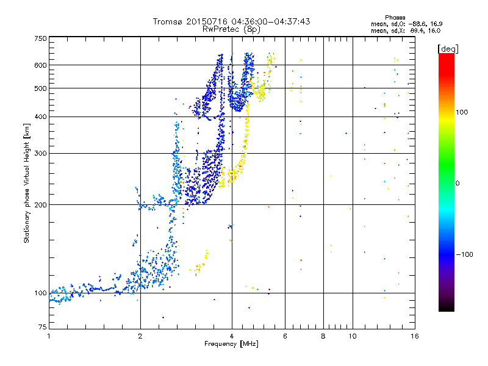Click the y-axis tick label '600'
The image size is (488, 366).
(40, 65)
